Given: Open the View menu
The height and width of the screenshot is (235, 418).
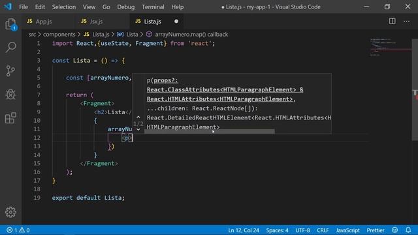Looking at the screenshot, I should click(x=89, y=7).
